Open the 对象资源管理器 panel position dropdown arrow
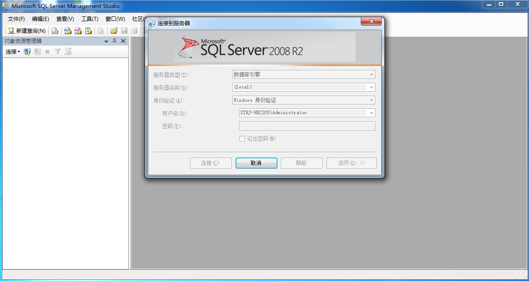529x281 pixels. tap(106, 41)
